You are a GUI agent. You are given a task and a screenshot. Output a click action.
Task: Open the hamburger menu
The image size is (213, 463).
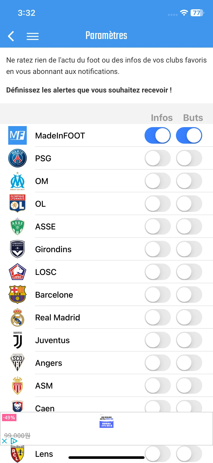click(33, 36)
